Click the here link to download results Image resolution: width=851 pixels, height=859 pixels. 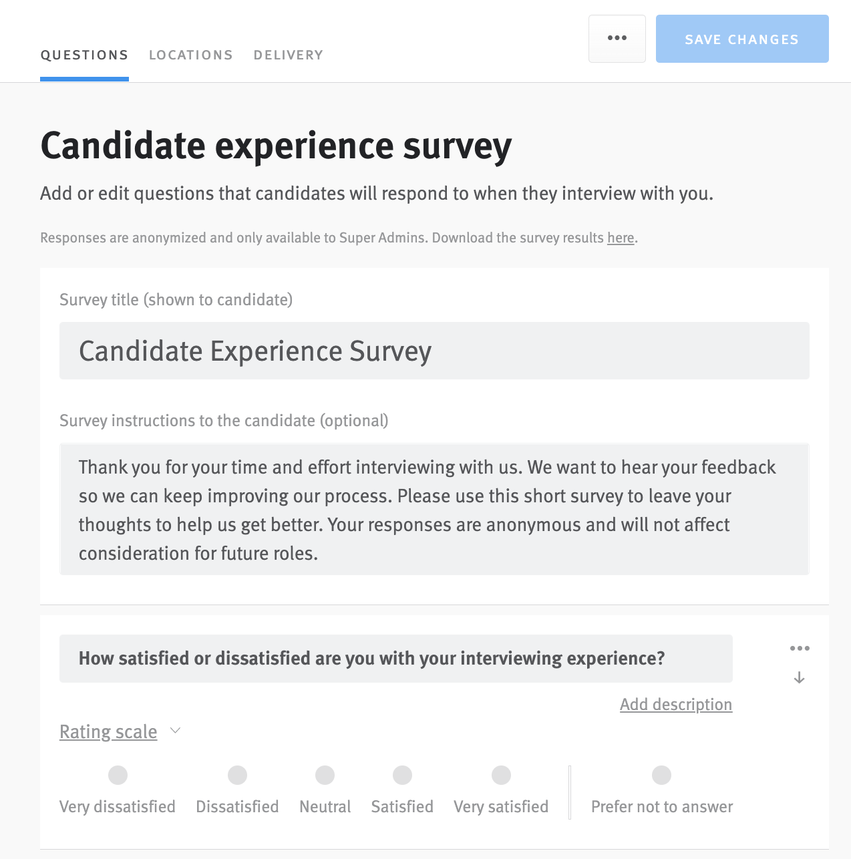click(620, 238)
